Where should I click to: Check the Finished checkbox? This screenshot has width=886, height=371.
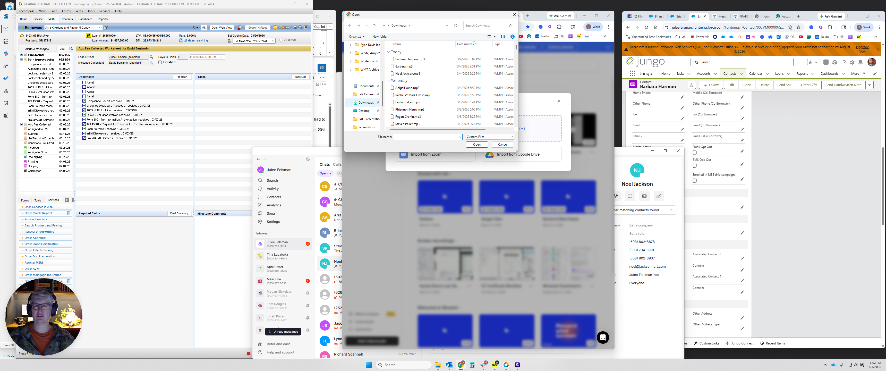click(x=160, y=62)
